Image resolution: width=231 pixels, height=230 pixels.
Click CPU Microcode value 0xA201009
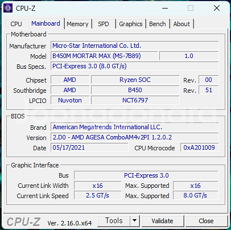point(199,147)
